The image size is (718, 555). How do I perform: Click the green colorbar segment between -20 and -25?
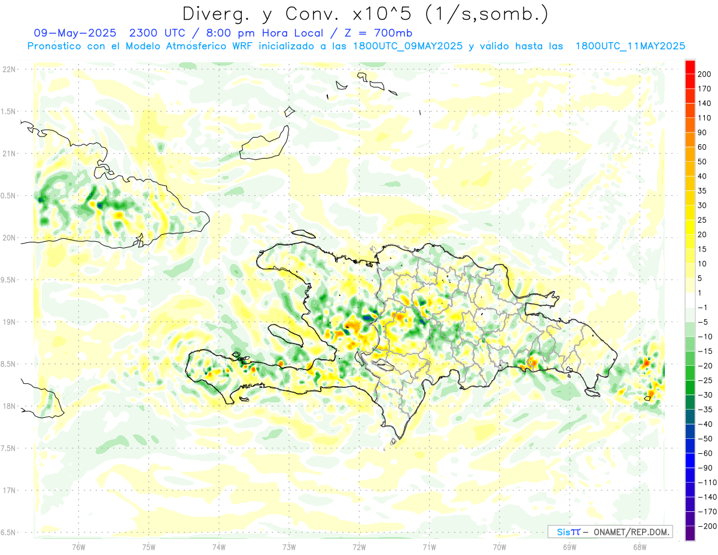(x=690, y=373)
